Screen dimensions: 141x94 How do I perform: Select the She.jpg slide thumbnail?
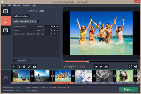tap(104, 76)
